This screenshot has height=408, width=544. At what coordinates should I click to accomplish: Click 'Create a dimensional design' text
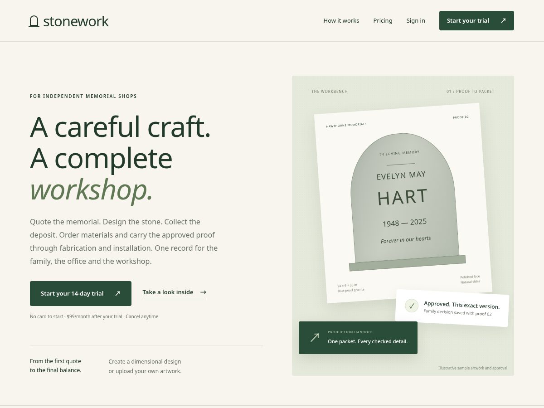click(145, 361)
